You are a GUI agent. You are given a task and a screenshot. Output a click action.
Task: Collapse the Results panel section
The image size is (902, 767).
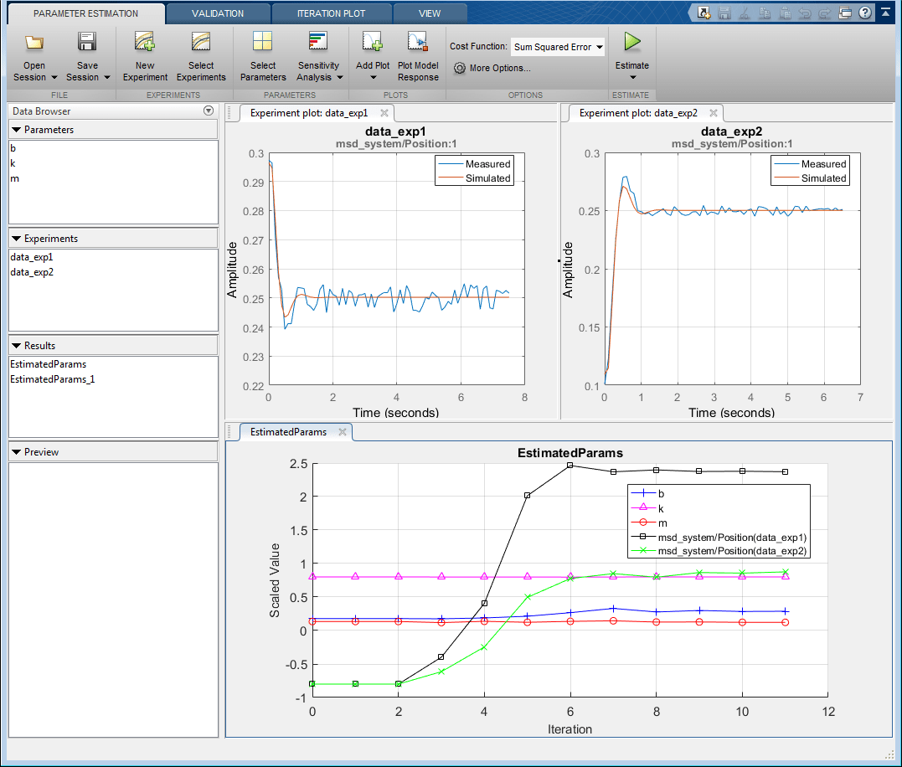17,345
